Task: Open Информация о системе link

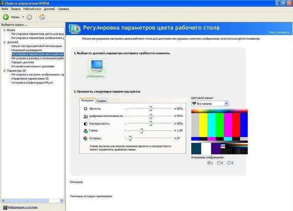Action: pos(23,207)
